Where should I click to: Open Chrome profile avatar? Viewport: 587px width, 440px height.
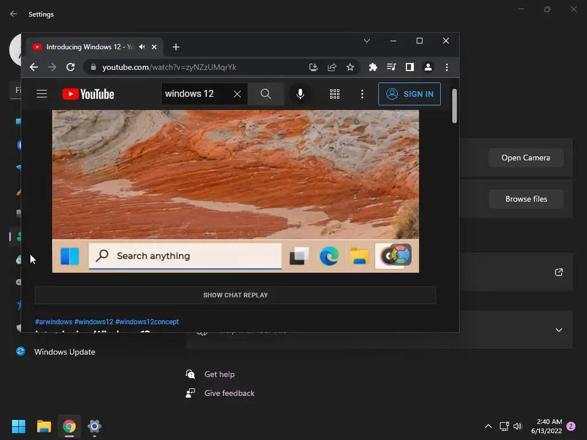pyautogui.click(x=428, y=68)
